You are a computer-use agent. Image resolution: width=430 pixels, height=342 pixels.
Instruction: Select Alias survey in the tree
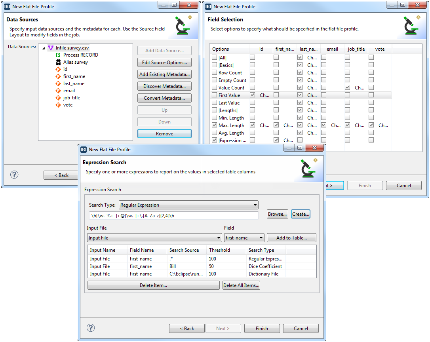pos(76,62)
